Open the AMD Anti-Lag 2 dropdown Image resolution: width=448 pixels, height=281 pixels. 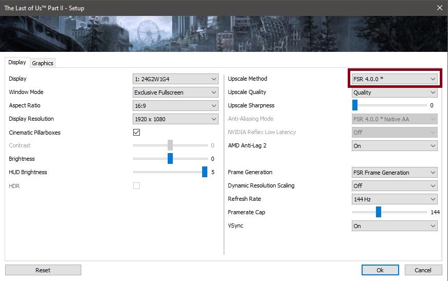[395, 146]
